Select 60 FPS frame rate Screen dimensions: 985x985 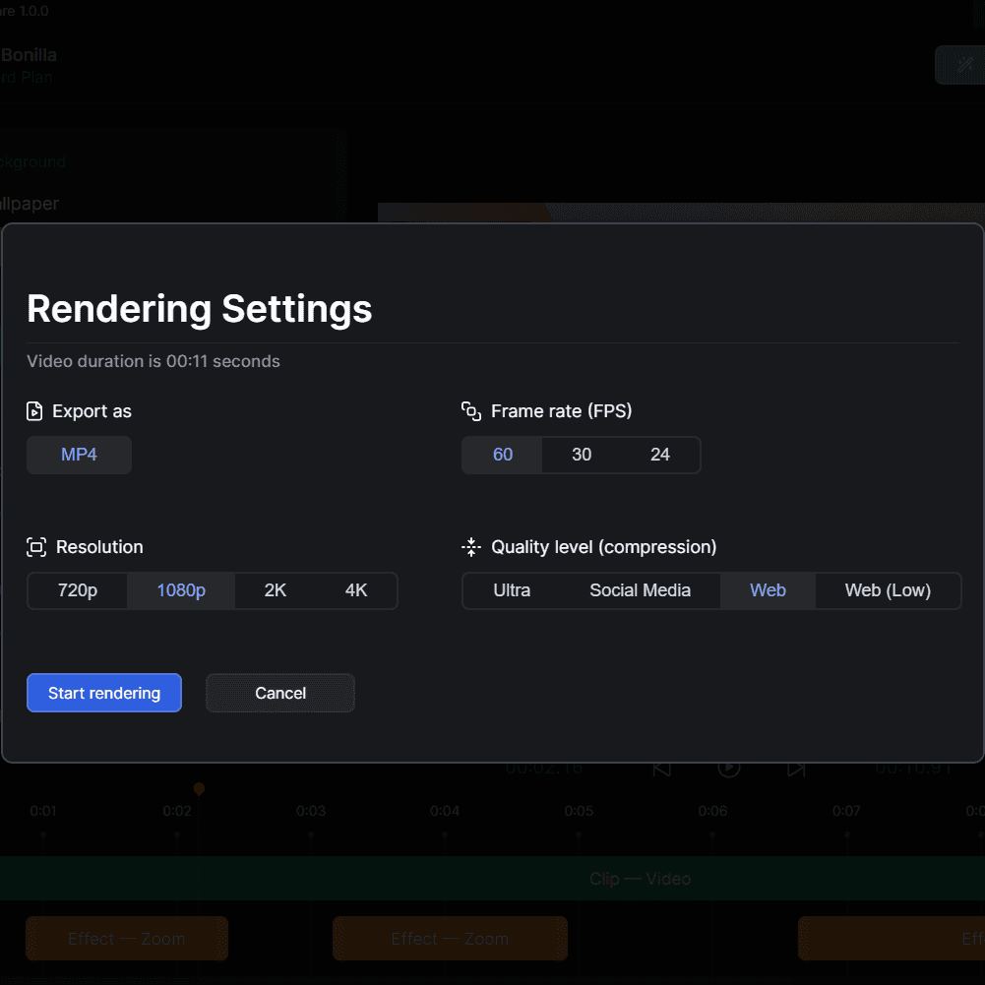503,455
